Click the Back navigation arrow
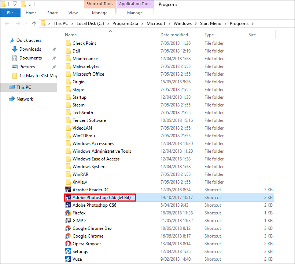The image size is (295, 264). point(7,23)
